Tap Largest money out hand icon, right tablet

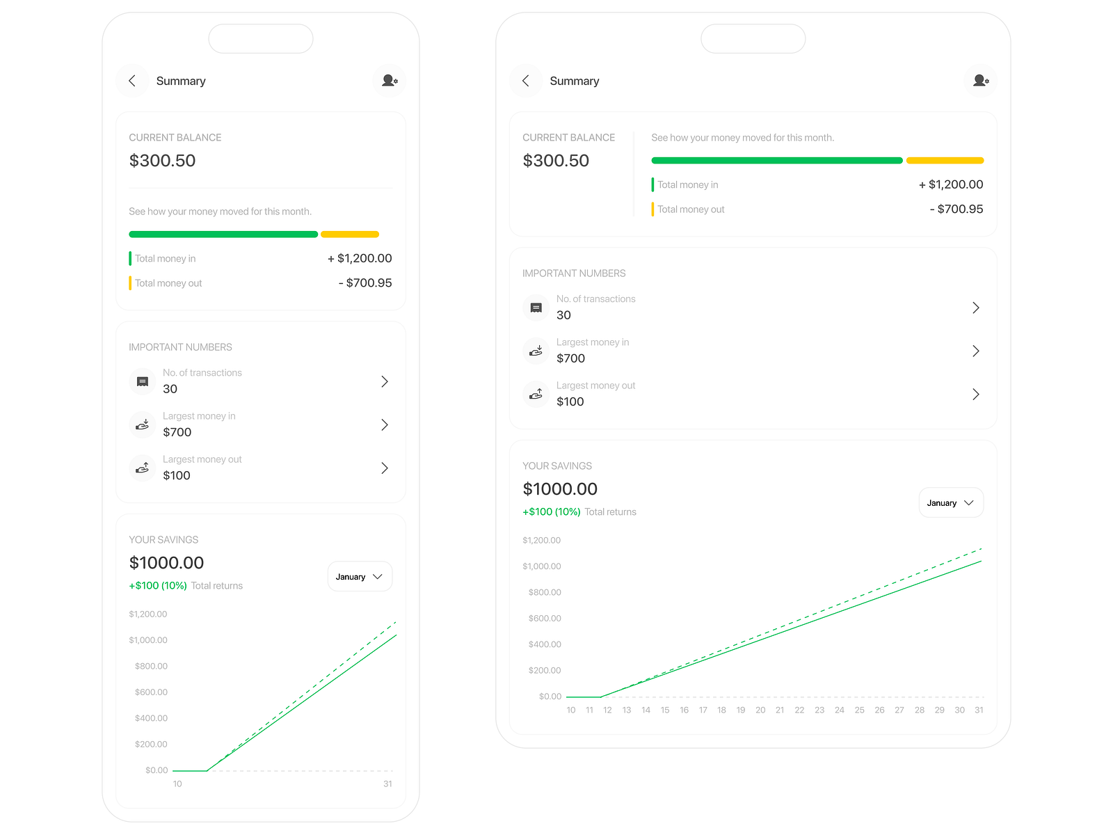(536, 395)
